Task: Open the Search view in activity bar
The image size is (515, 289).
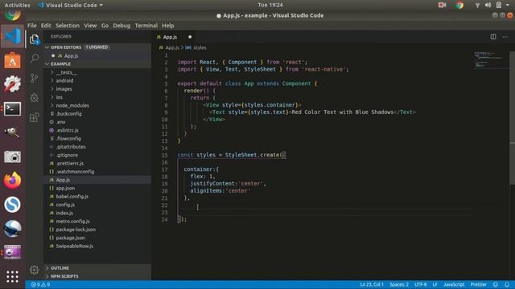Action: [35, 59]
